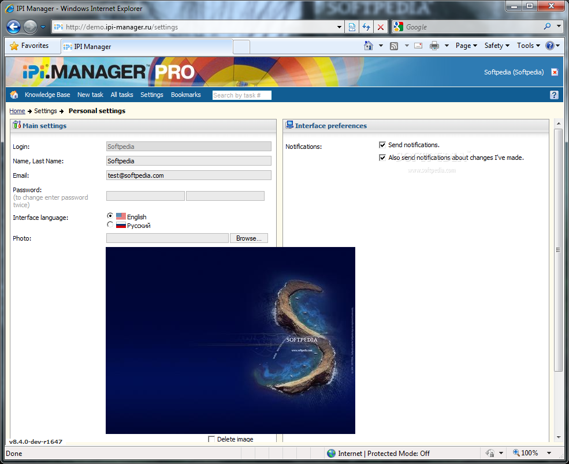Click the Photo file path field
This screenshot has width=569, height=464.
[168, 238]
